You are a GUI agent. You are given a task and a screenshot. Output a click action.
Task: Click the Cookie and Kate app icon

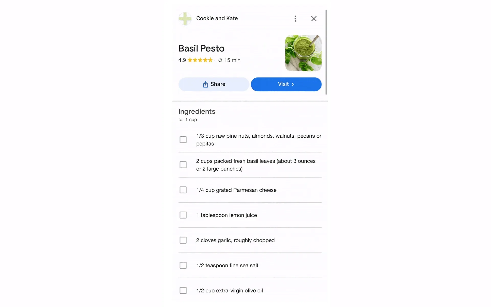pos(185,18)
